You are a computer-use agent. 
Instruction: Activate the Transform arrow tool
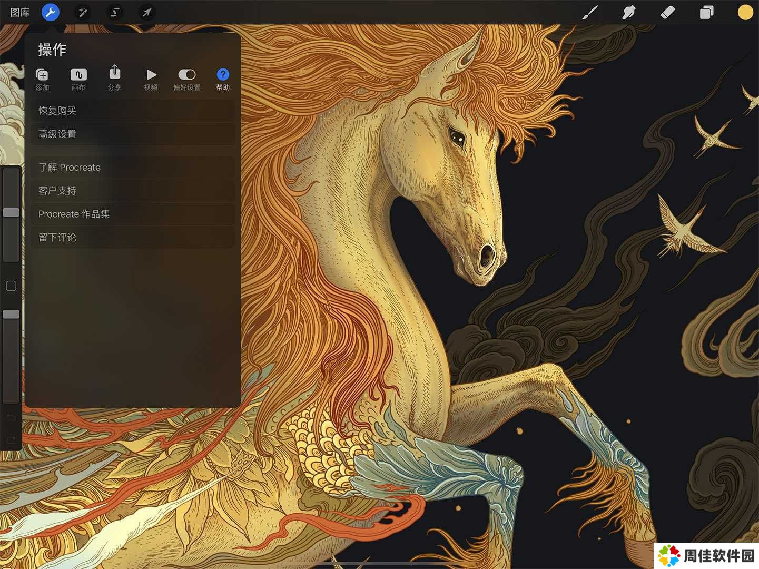pos(147,12)
